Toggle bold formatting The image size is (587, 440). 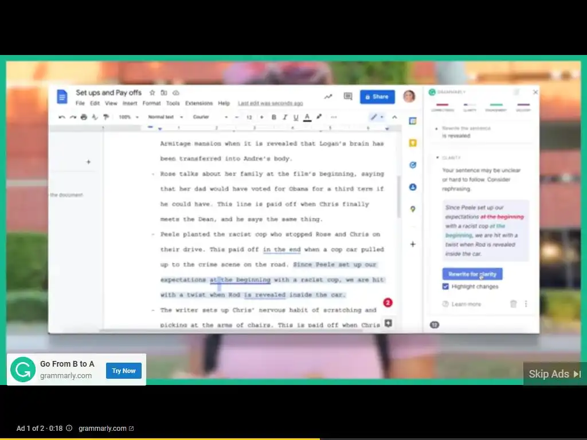click(273, 117)
